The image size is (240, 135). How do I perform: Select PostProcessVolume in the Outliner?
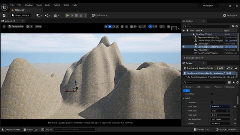[207, 53]
